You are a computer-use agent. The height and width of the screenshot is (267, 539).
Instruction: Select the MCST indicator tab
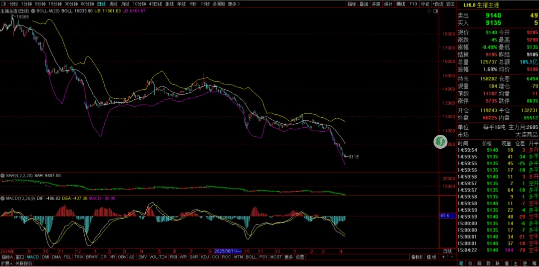click(x=276, y=257)
